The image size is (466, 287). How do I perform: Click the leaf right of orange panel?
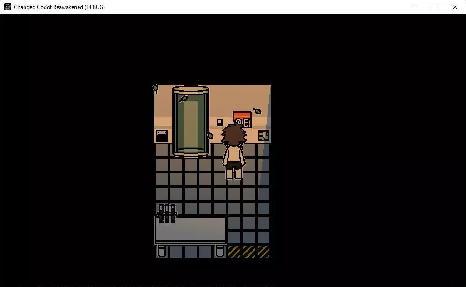coord(258,111)
